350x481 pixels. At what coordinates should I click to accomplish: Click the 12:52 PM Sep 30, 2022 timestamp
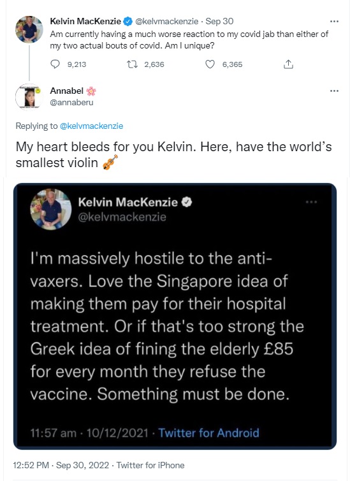61,465
